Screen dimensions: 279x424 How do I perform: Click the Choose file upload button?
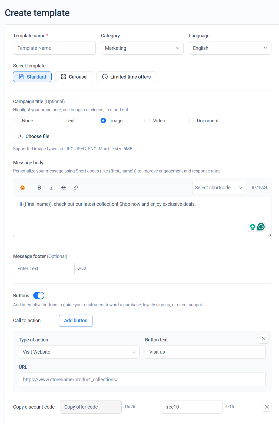pyautogui.click(x=34, y=136)
